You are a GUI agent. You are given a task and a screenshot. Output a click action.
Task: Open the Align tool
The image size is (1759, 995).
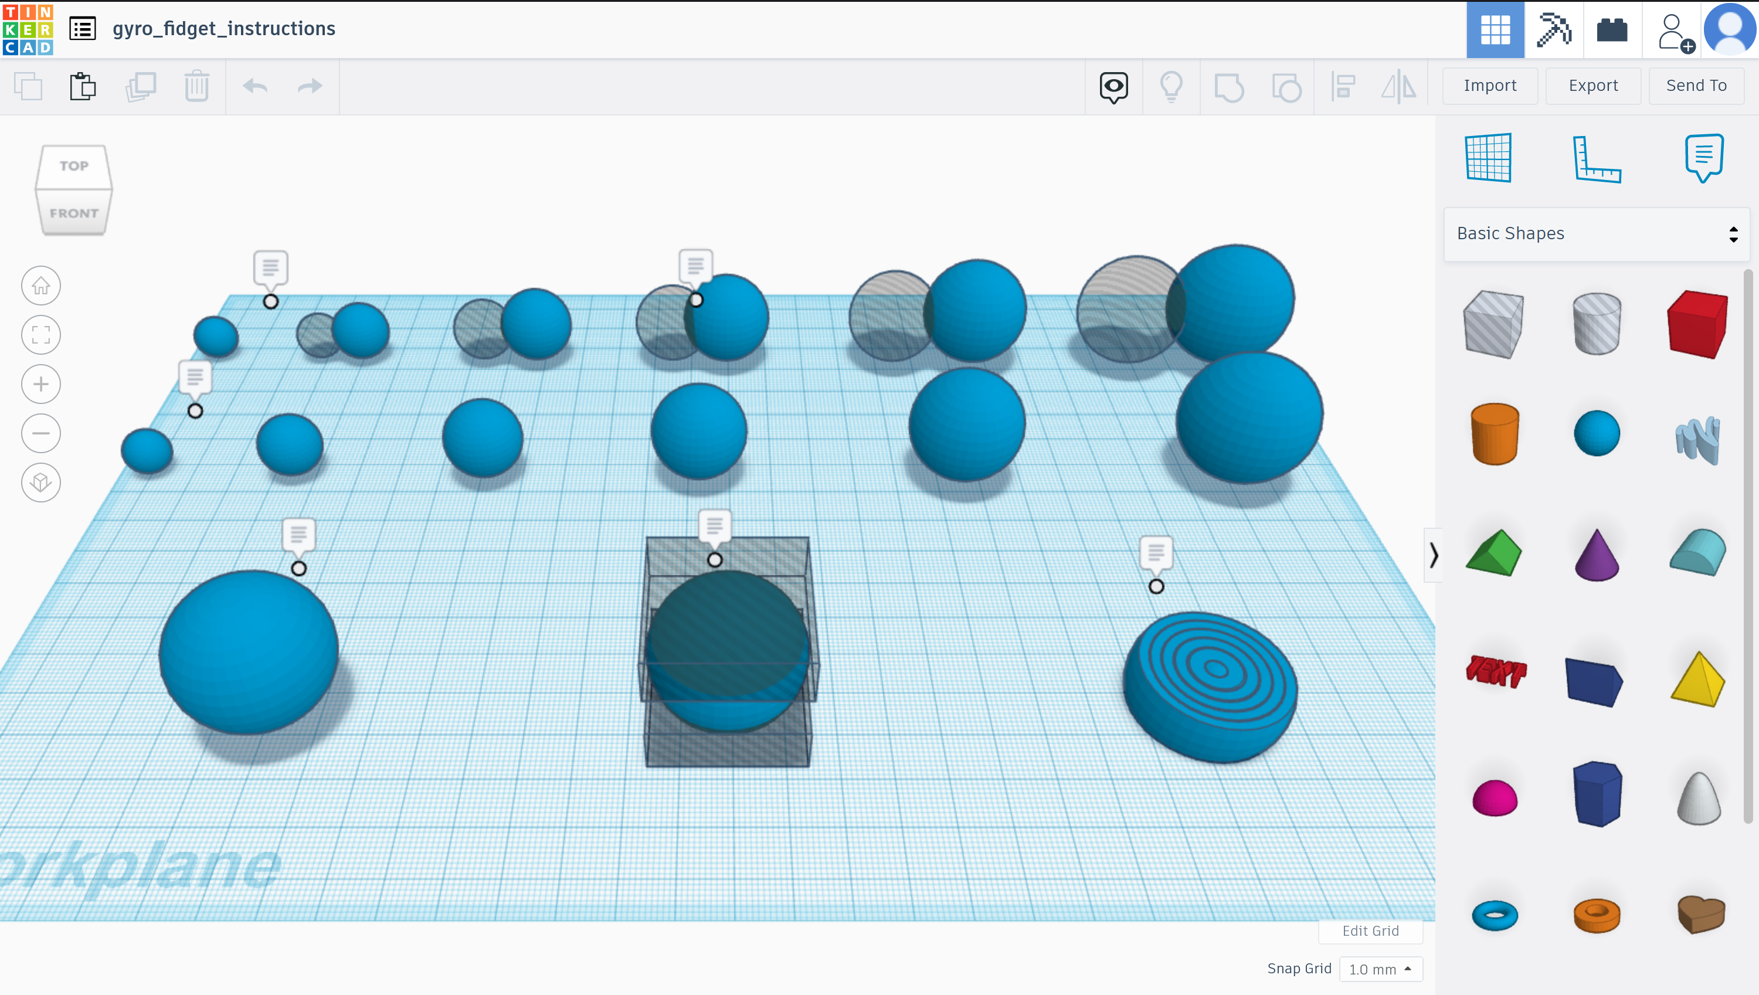click(1342, 87)
